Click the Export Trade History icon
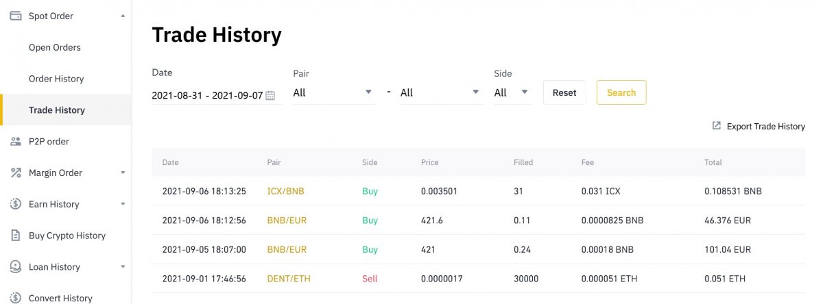823x304 pixels. [x=717, y=126]
